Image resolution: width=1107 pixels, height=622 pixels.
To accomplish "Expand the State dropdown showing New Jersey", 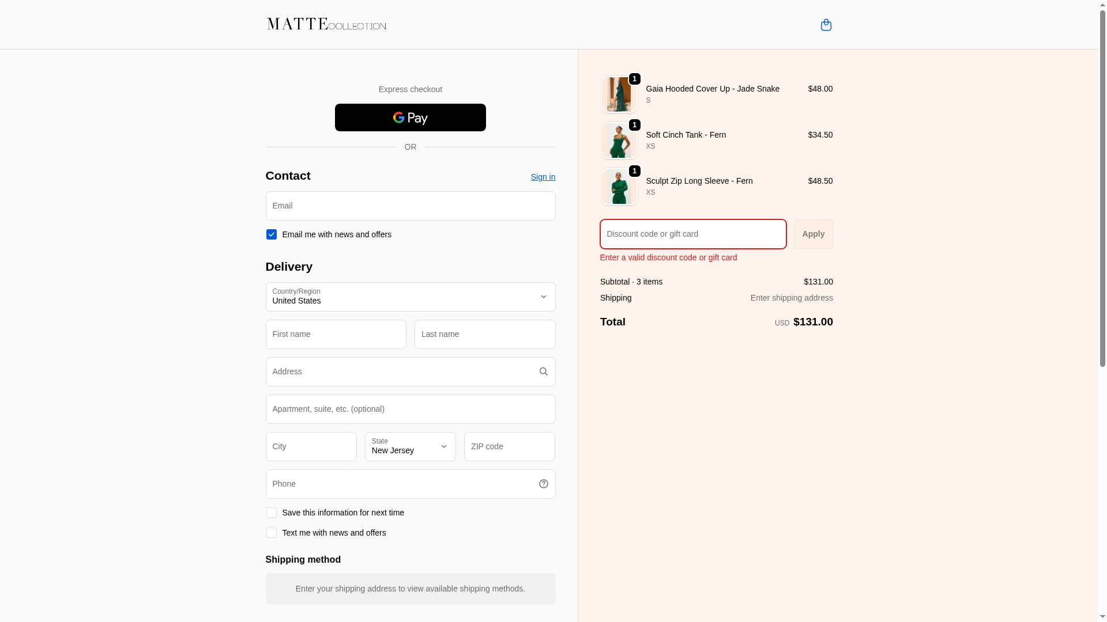I will pyautogui.click(x=410, y=446).
